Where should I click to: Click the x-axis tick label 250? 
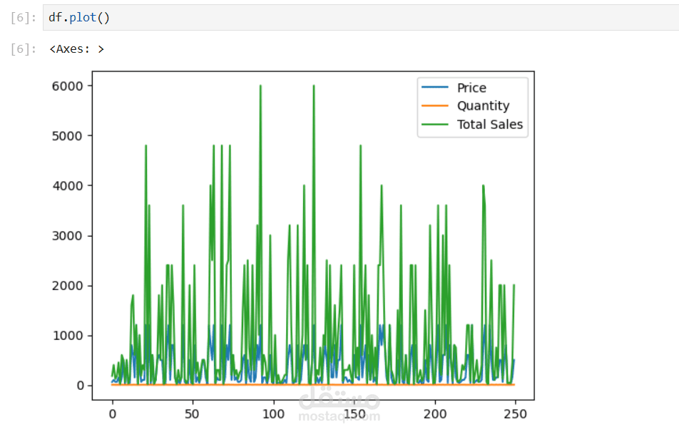click(x=515, y=414)
